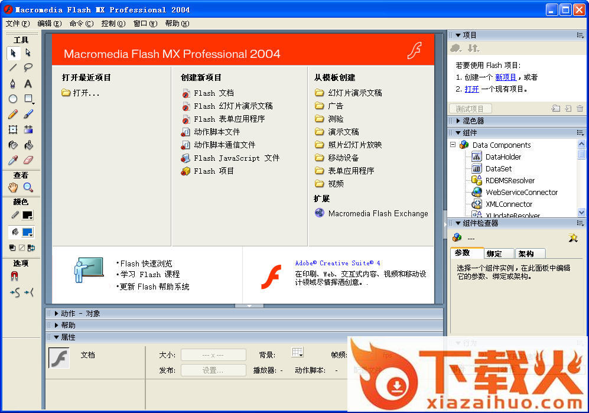The height and width of the screenshot is (413, 589).
Task: Open the 广告 template folder
Action: 329,106
